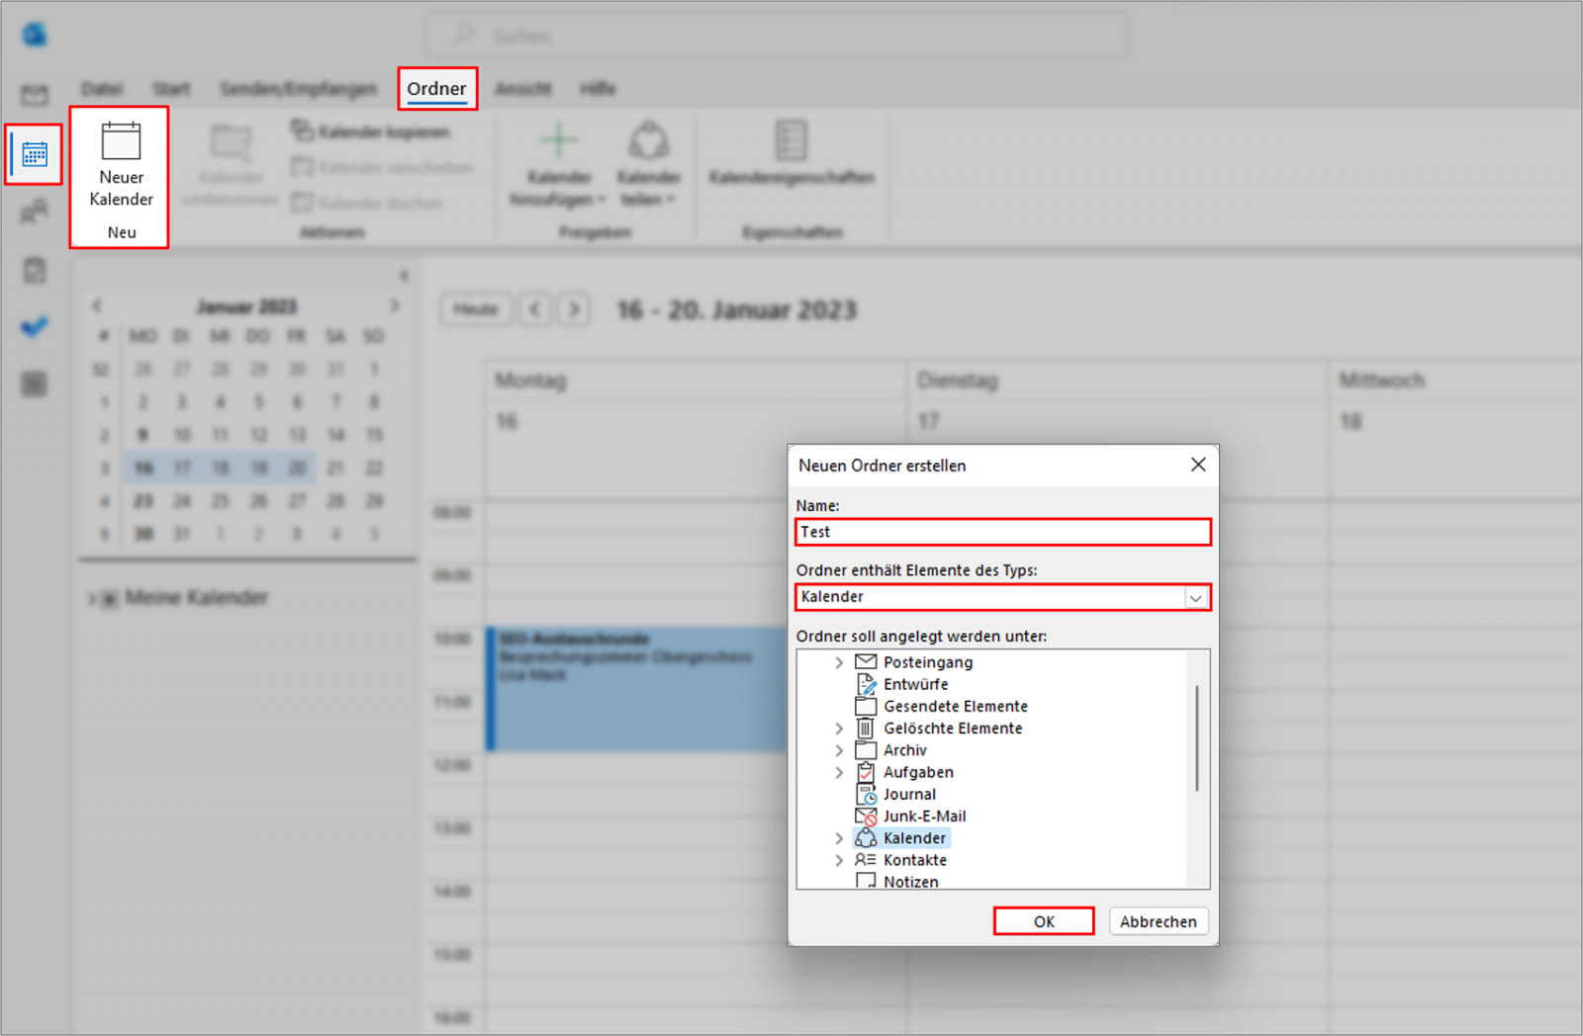Screen dimensions: 1583x1036
Task: Expand the Kontakte tree node
Action: pos(839,860)
